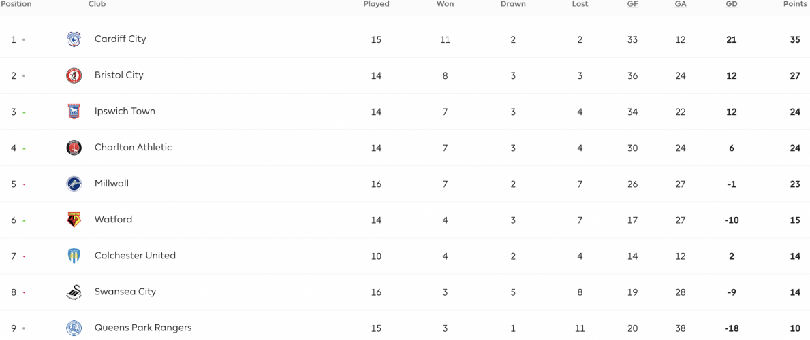Viewport: 810px width, 340px height.
Task: Click the Queens Park Rangers crest
Action: [74, 328]
